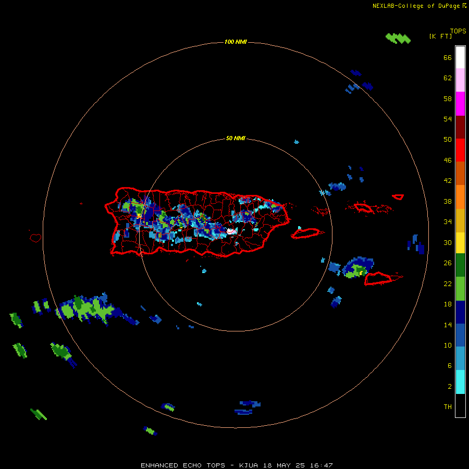This screenshot has height=469, width=469.
Task: Click the 38 value on the legend
Action: point(448,201)
